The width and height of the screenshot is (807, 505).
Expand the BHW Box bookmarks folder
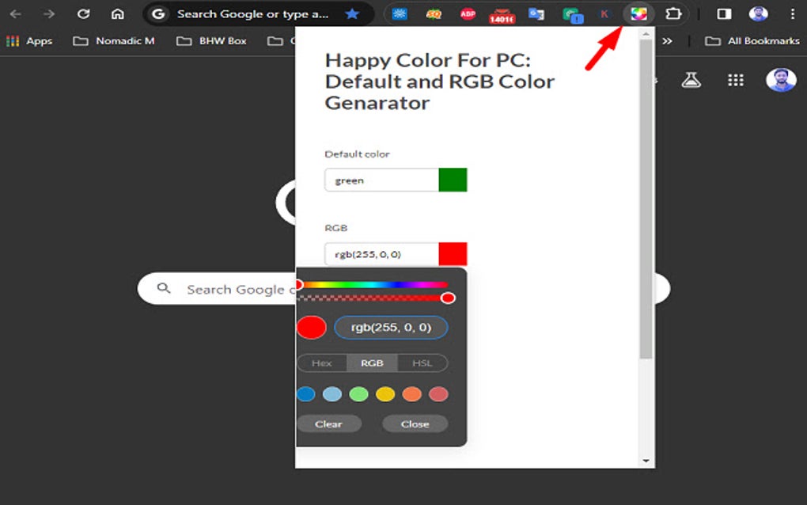click(211, 40)
